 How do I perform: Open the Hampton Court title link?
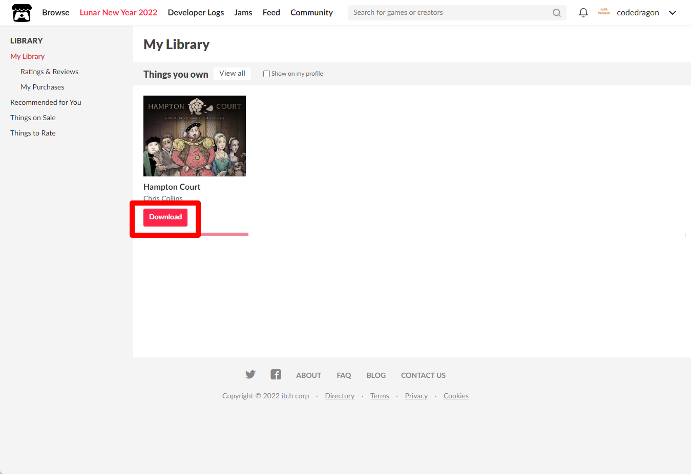click(172, 187)
